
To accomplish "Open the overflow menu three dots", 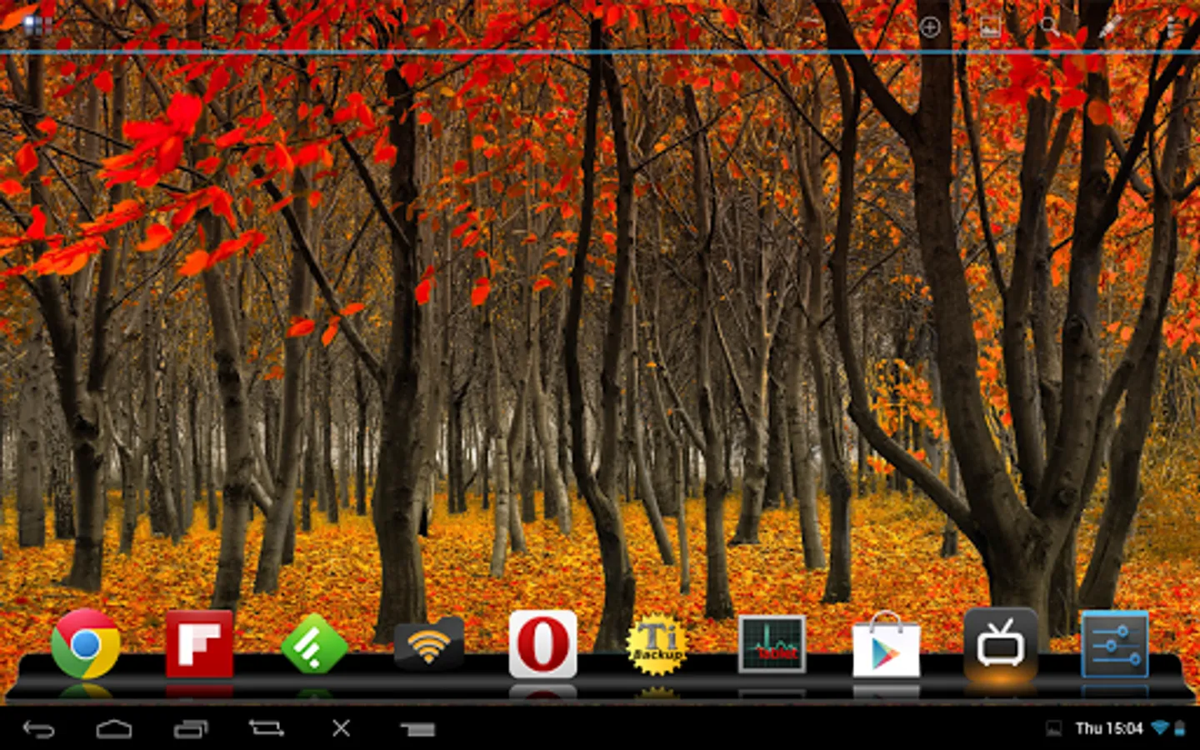I will coord(1171,27).
